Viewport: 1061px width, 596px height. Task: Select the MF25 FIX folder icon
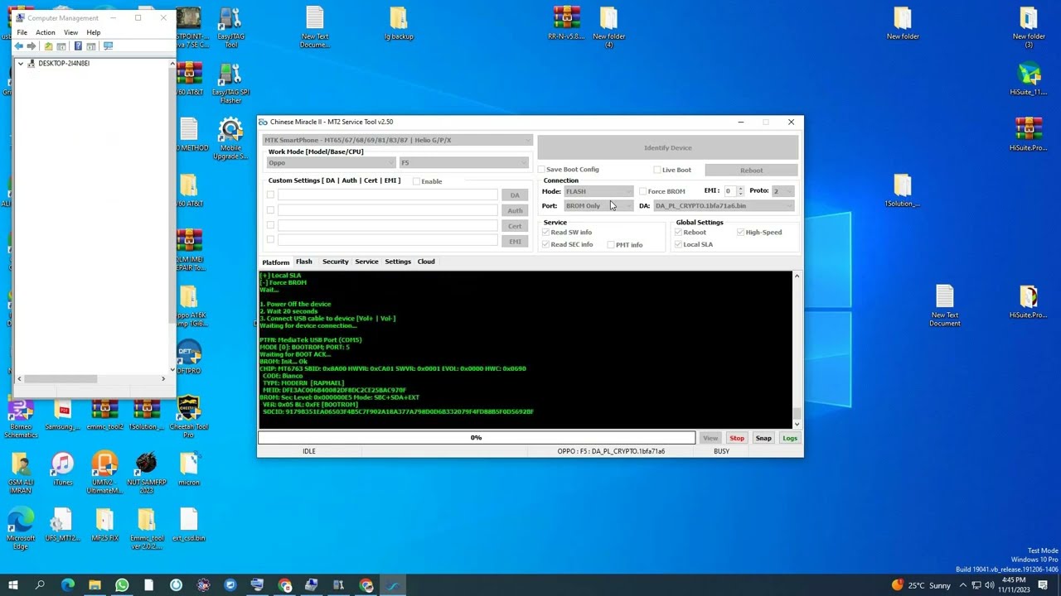point(104,526)
